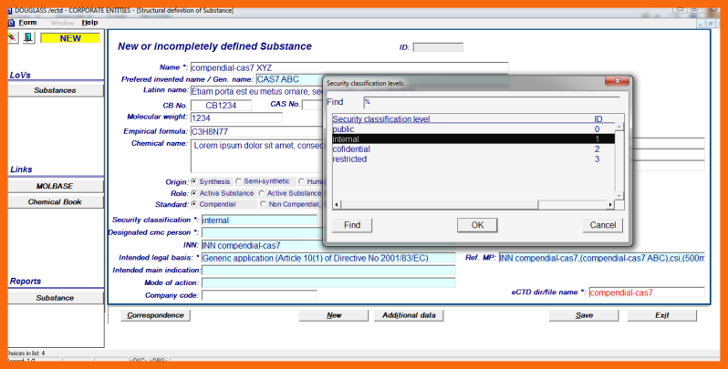The image size is (728, 369).
Task: Click the list's scroll up arrow
Action: pos(619,127)
